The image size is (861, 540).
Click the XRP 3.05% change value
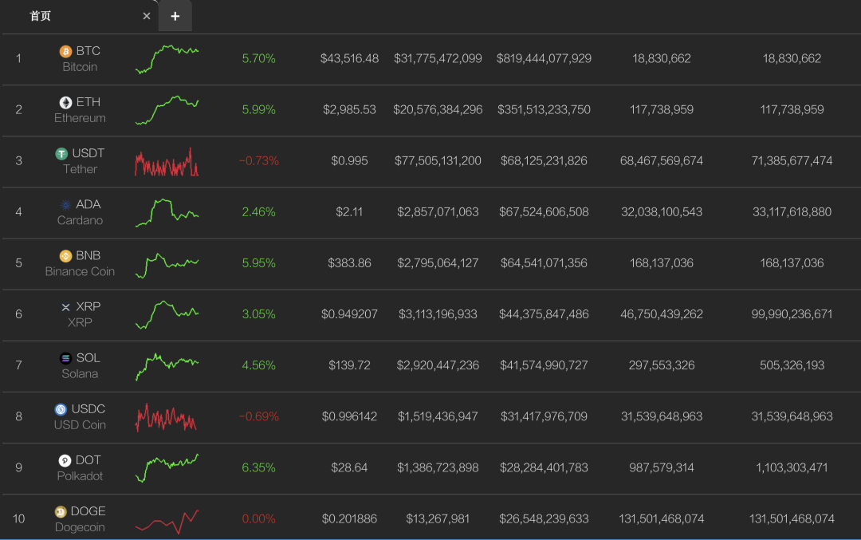click(x=258, y=314)
